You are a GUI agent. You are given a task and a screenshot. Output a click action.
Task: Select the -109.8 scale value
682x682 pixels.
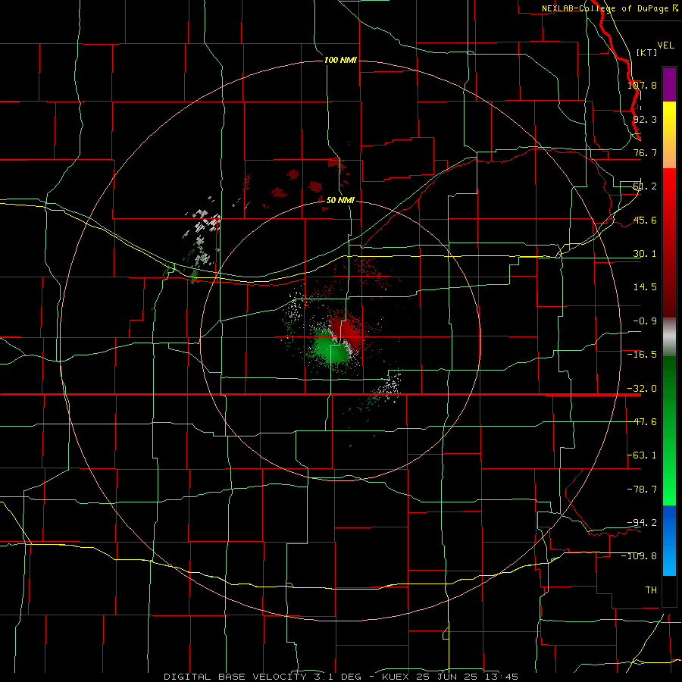[640, 556]
